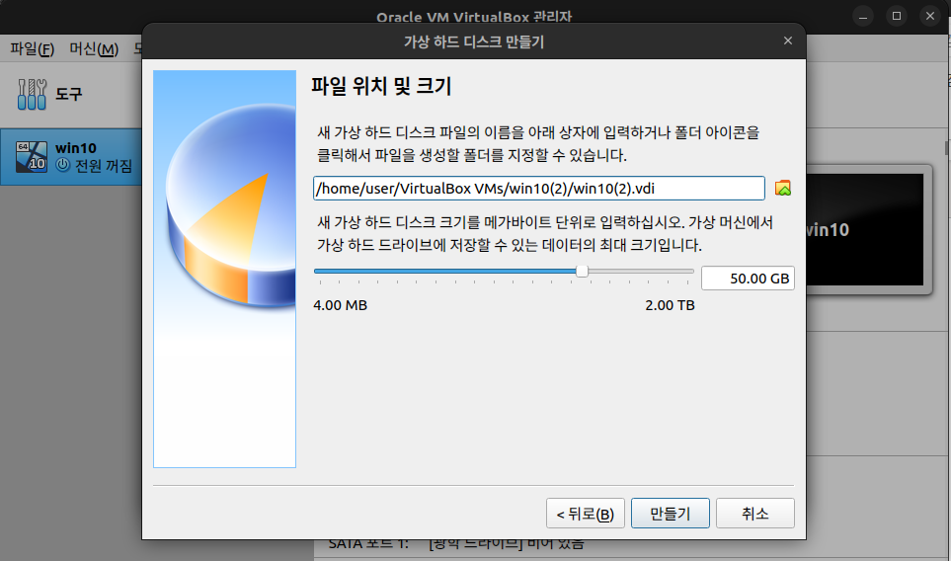
Task: Open the 머신(M) menu
Action: (94, 49)
